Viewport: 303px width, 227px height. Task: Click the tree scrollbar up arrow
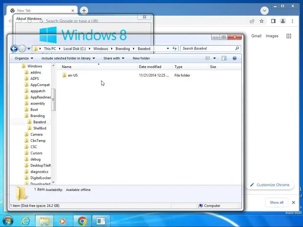[53, 66]
